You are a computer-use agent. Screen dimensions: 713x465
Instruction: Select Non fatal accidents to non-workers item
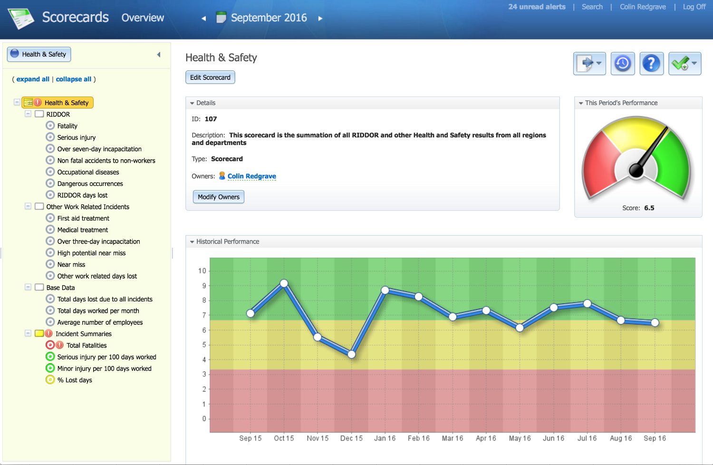click(106, 160)
